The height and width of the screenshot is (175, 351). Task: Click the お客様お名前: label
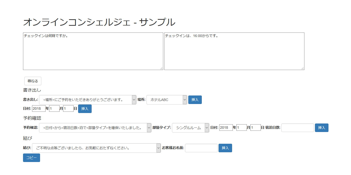(x=173, y=148)
